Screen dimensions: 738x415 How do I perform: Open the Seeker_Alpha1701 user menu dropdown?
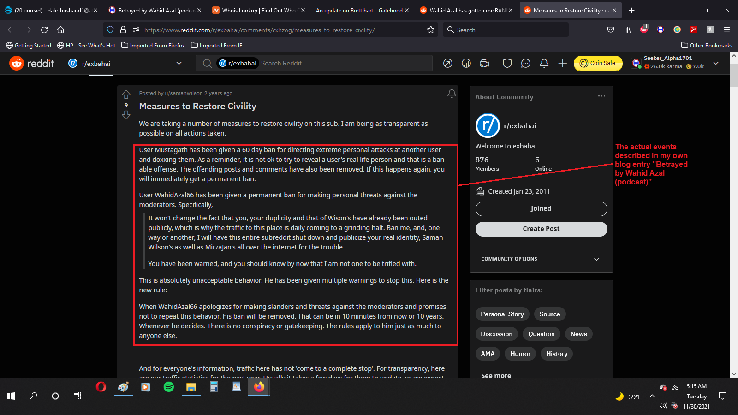(715, 64)
